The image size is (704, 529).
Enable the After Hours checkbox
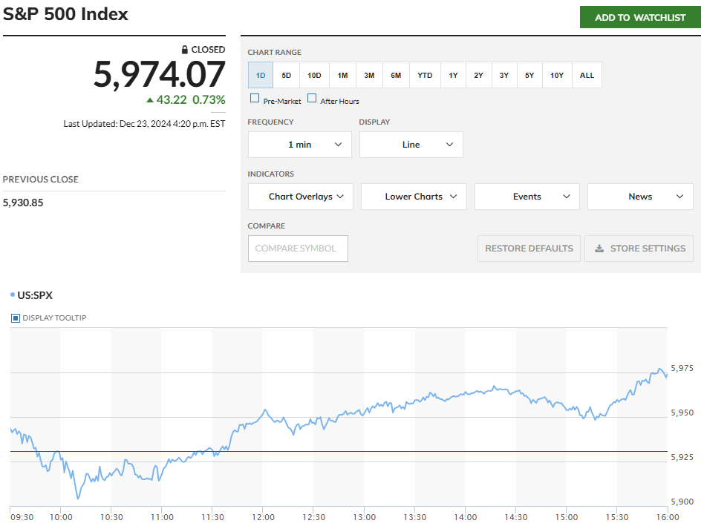pos(312,98)
